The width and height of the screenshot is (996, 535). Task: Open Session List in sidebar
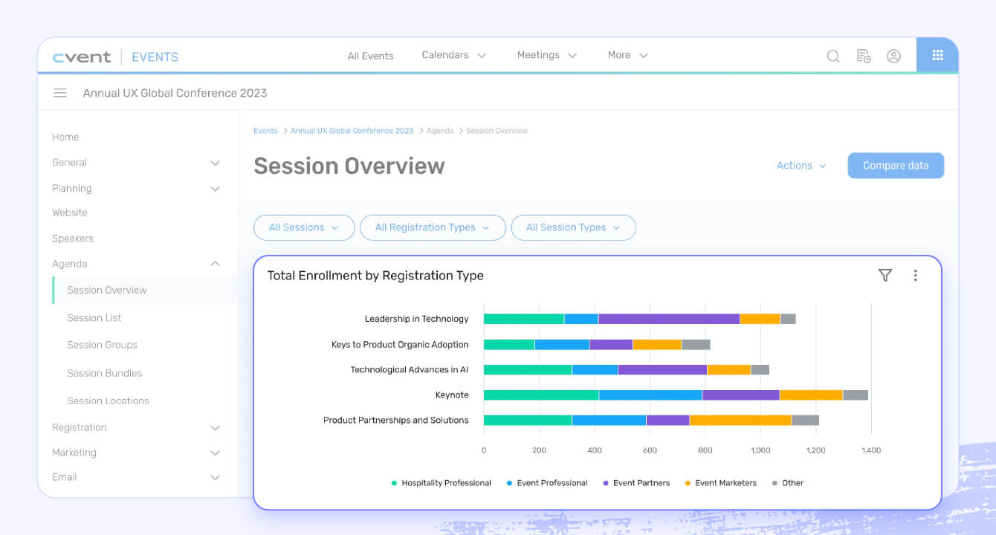point(94,317)
